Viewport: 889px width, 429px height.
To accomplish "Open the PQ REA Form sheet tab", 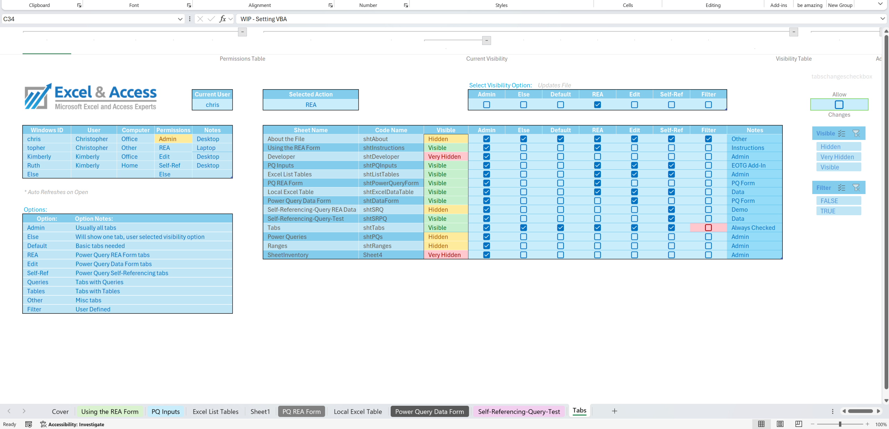I will tap(301, 412).
